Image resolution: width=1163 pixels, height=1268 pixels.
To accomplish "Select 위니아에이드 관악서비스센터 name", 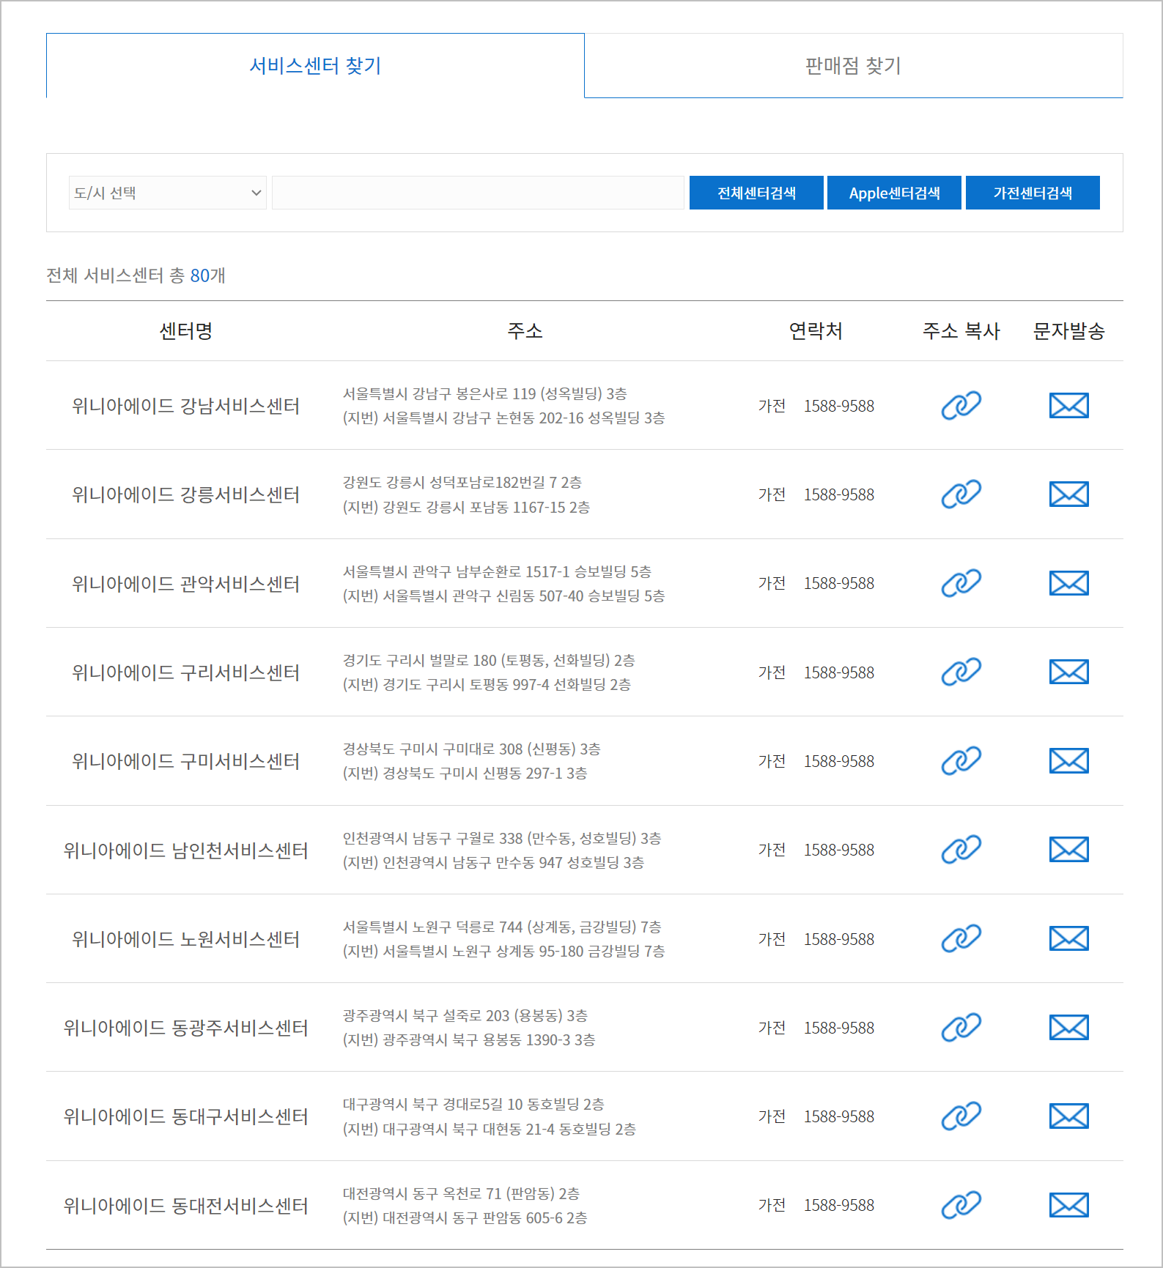I will 185,584.
